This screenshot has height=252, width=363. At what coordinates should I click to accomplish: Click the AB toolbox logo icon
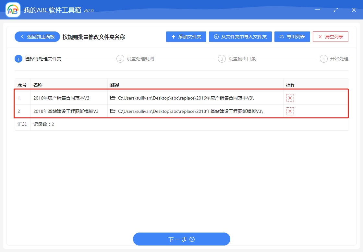[12, 10]
